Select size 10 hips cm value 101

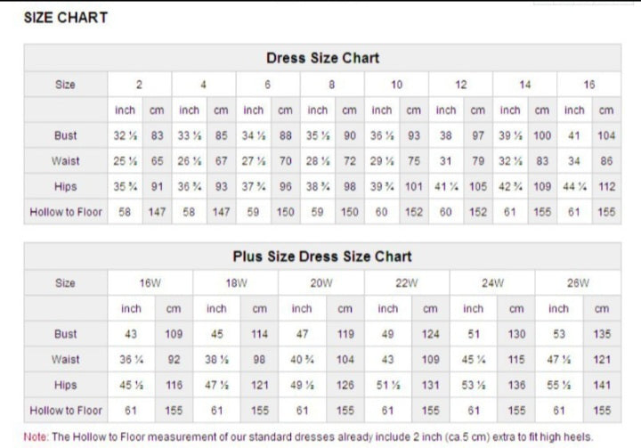414,186
